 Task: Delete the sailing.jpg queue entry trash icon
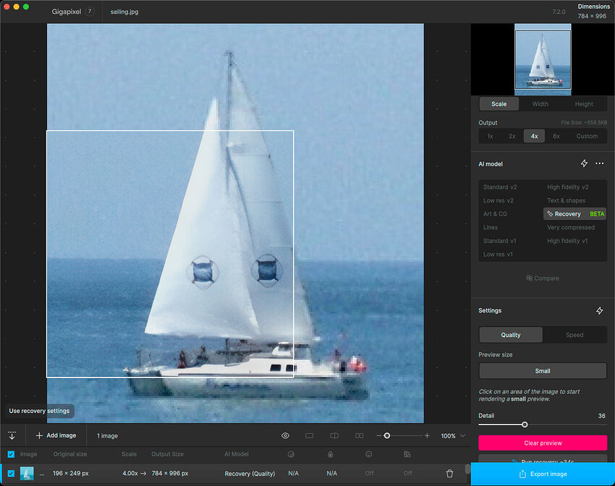pos(449,473)
